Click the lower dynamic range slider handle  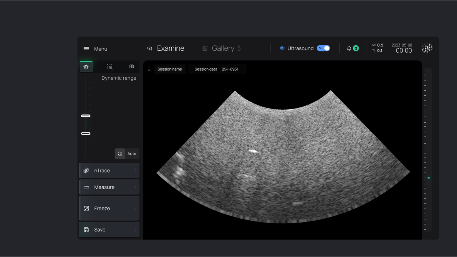coord(86,134)
